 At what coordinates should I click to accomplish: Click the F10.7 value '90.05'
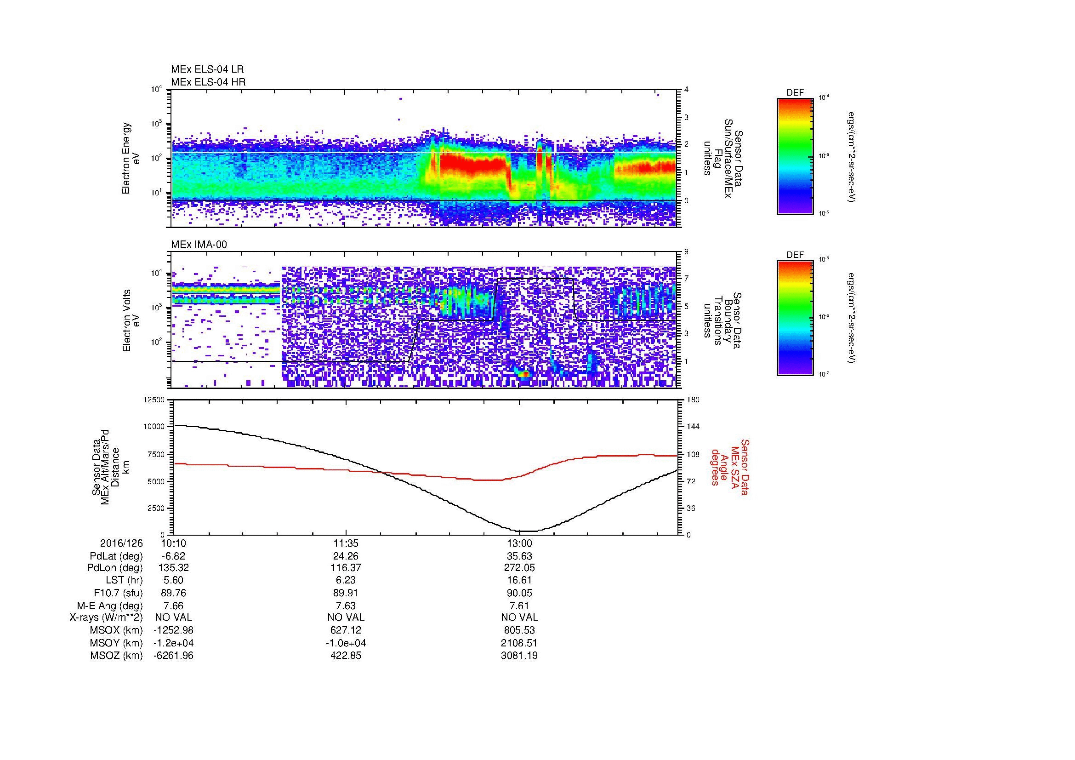pos(519,593)
